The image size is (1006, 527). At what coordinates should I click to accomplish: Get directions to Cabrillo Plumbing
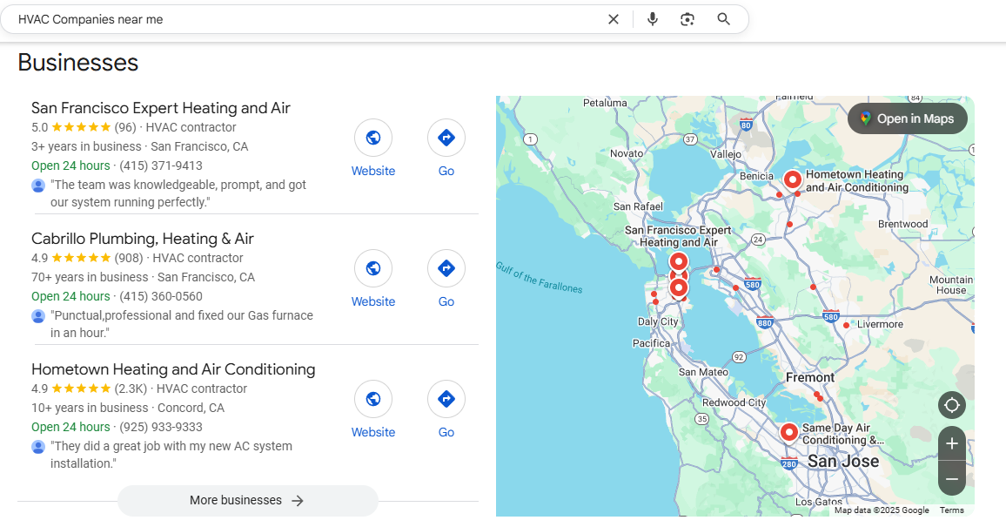coord(446,268)
